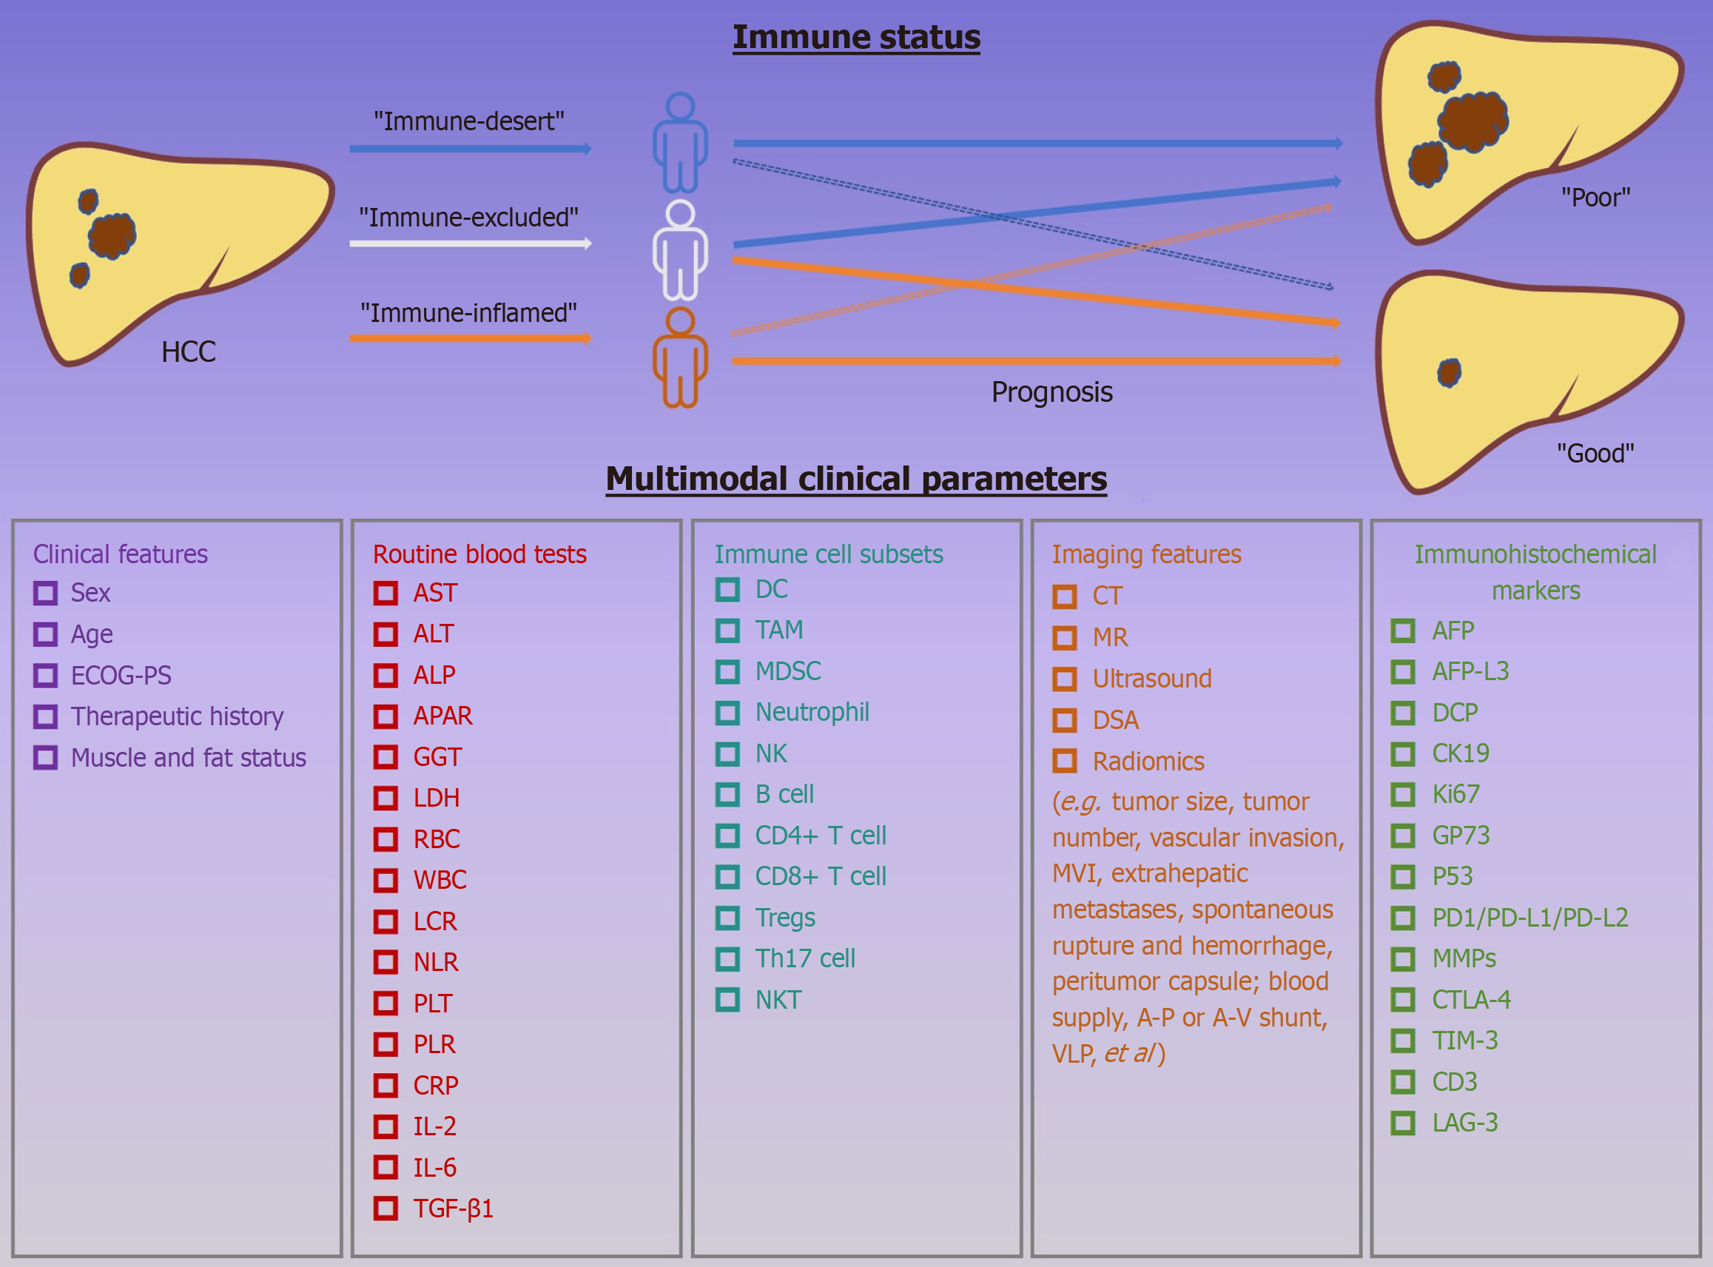The width and height of the screenshot is (1713, 1267).
Task: Check the TGF-β1 box
Action: point(386,1208)
